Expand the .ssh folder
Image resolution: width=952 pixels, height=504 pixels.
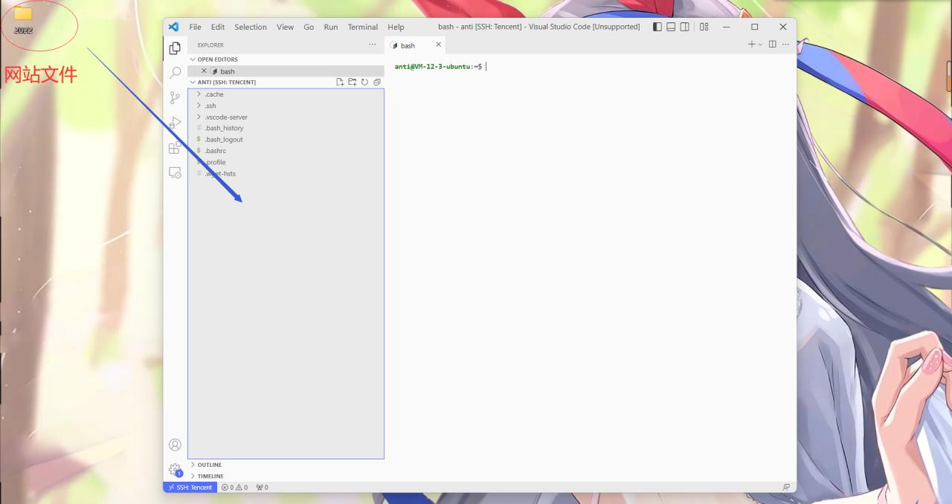pos(286,106)
